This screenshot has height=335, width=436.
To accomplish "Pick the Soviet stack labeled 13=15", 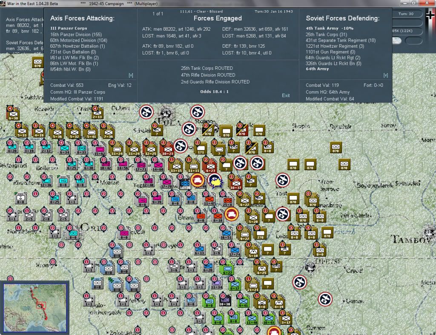I will pyautogui.click(x=176, y=166).
